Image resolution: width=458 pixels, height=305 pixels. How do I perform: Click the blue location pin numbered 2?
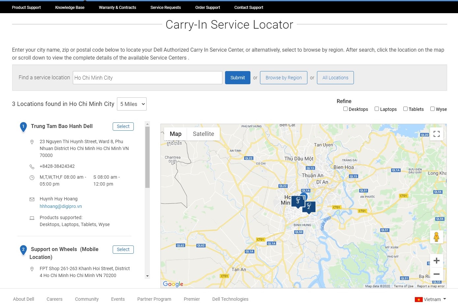click(x=23, y=250)
